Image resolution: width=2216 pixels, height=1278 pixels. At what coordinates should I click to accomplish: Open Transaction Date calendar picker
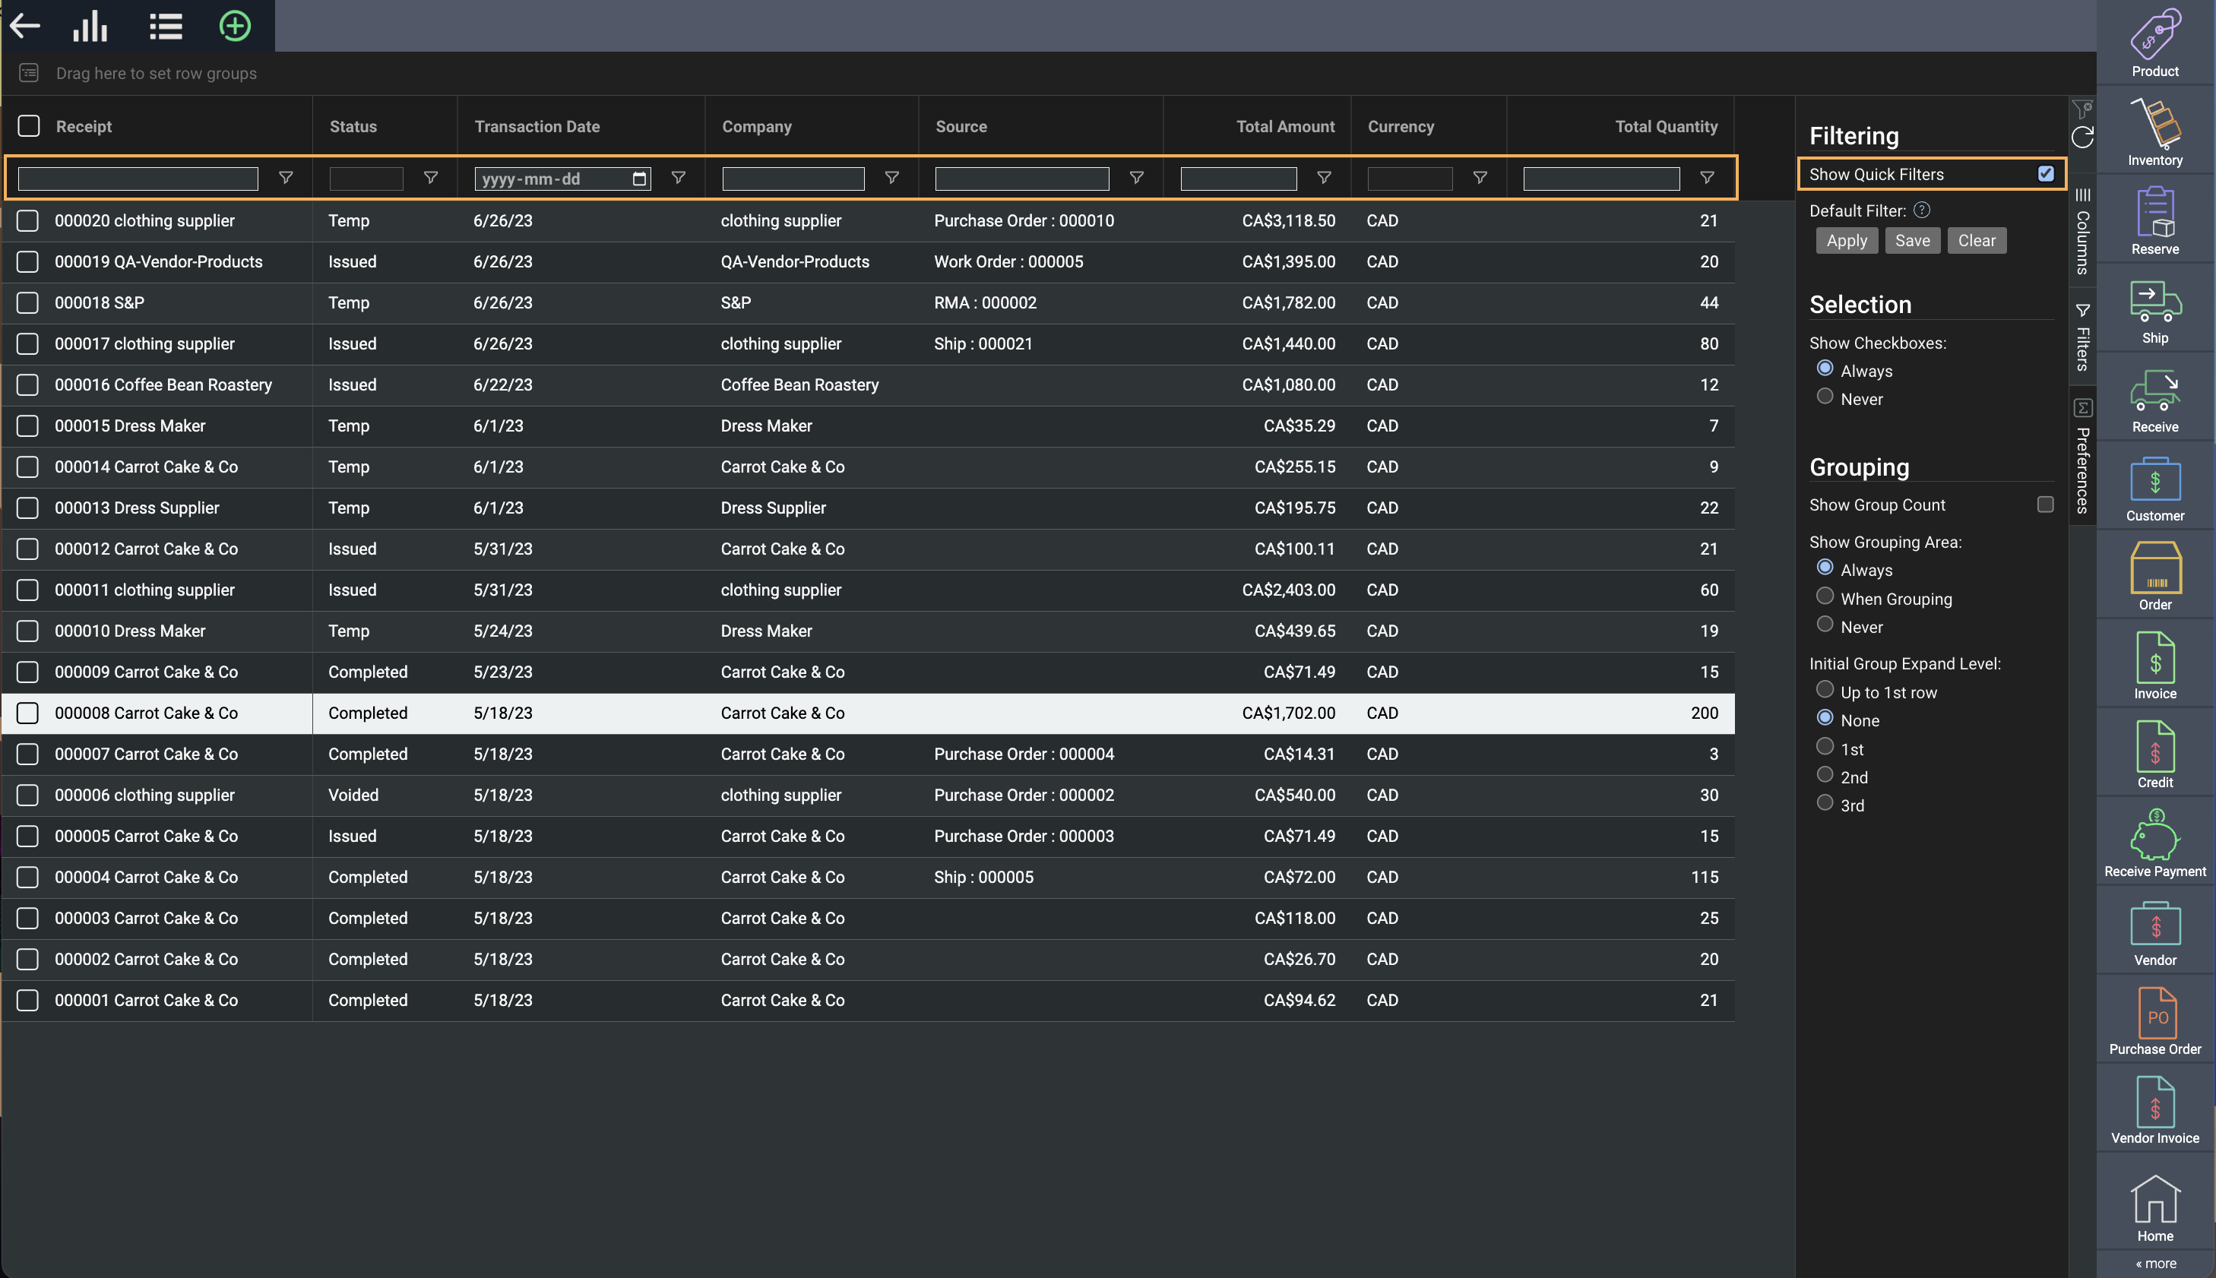tap(640, 179)
